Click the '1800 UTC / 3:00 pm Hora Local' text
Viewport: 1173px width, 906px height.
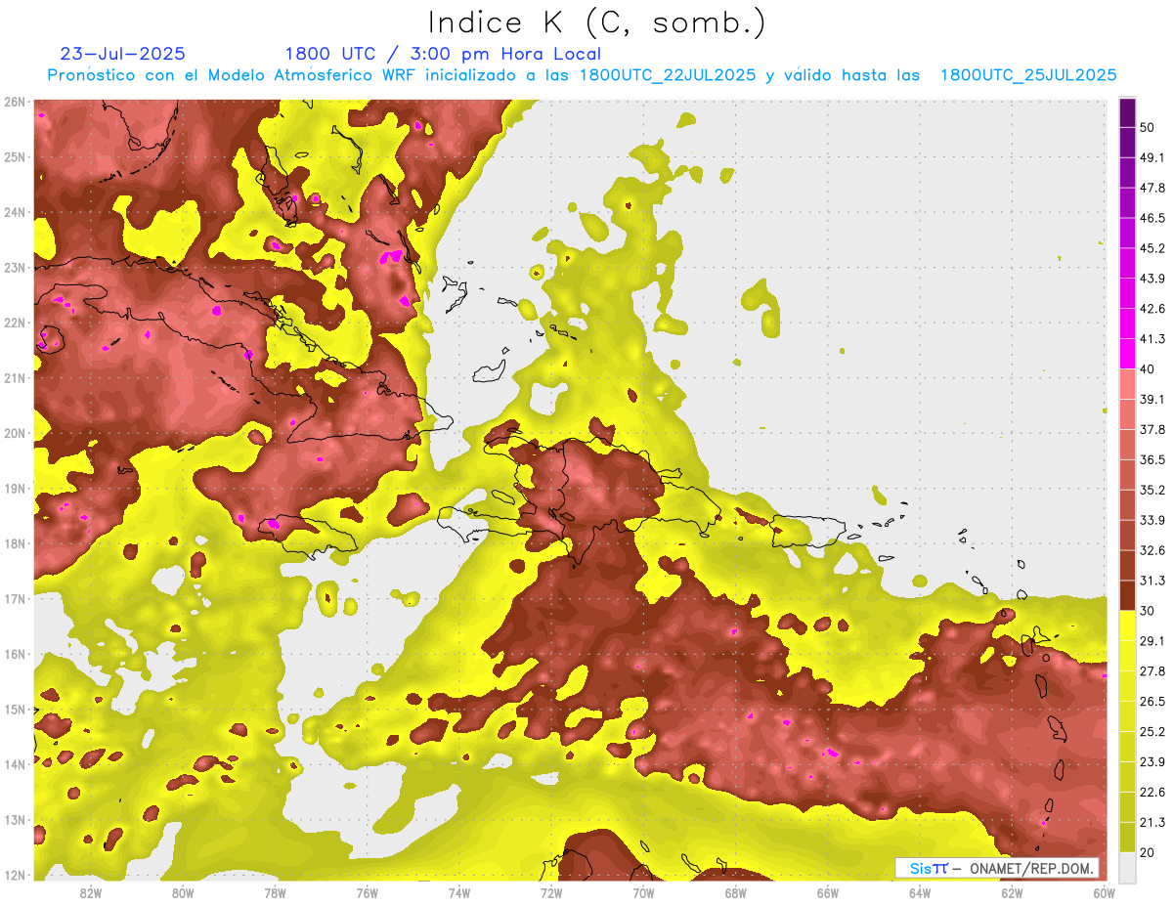point(443,54)
